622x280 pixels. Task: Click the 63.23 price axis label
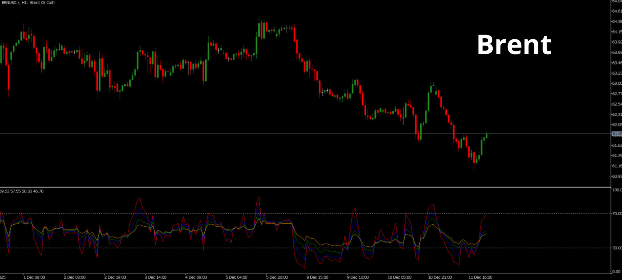617,73
